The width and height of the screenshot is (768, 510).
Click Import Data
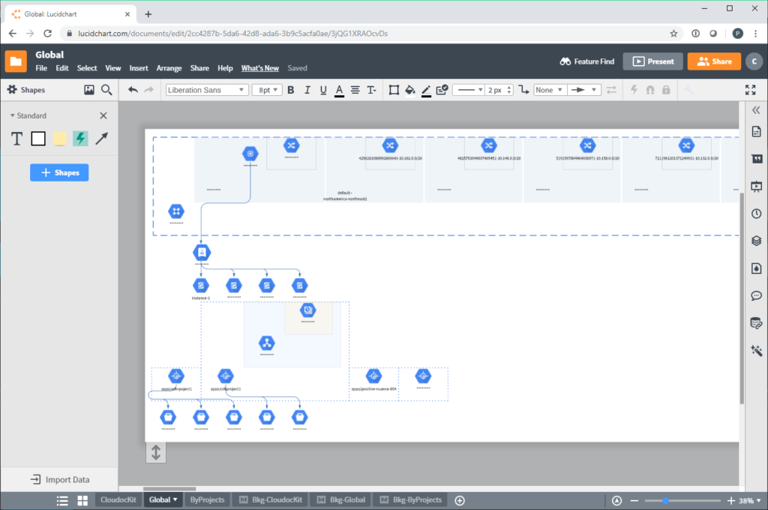60,480
